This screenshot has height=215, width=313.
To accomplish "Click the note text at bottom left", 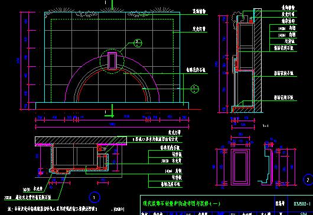I will pos(53,209).
